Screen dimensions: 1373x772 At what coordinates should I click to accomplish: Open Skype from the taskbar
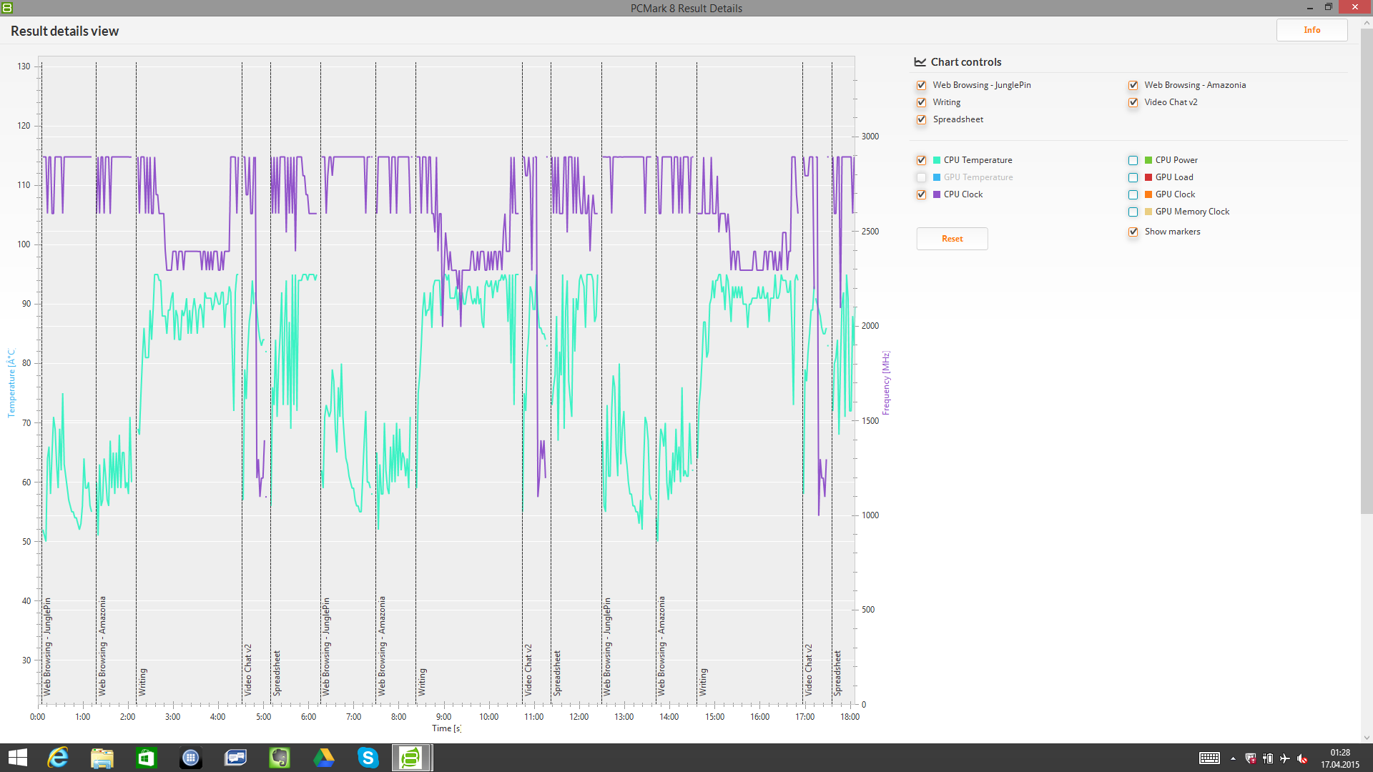368,758
